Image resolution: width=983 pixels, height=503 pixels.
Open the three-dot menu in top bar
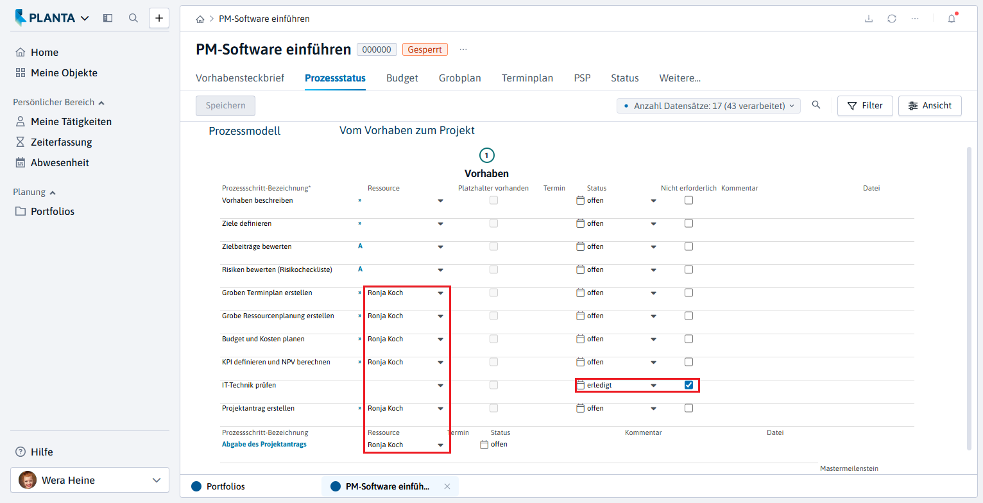[x=915, y=19]
